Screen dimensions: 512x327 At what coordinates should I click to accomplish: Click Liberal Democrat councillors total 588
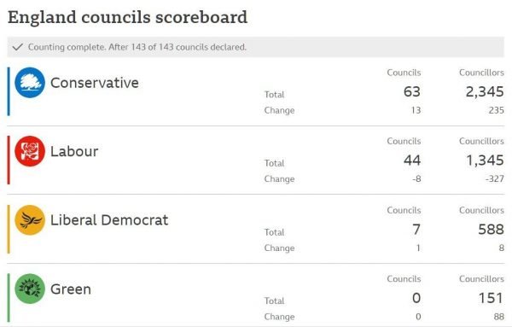pyautogui.click(x=492, y=230)
